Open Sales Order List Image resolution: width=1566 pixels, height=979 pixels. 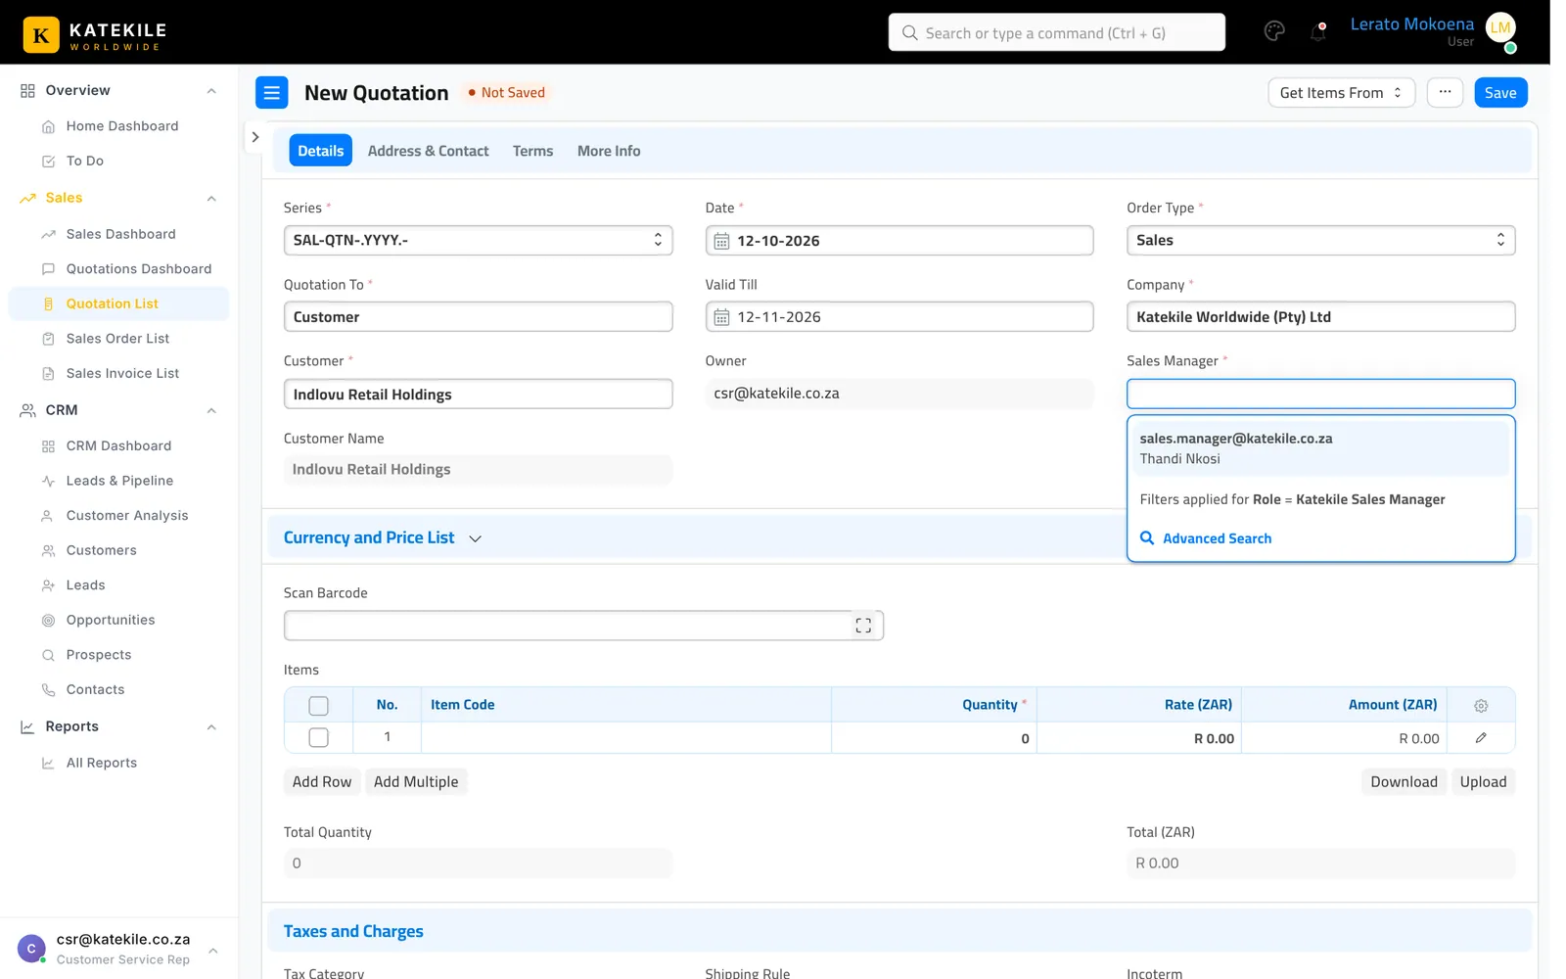click(x=117, y=339)
